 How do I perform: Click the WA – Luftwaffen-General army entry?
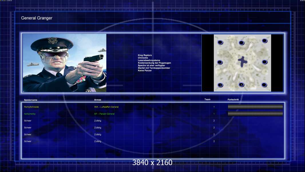coord(106,107)
